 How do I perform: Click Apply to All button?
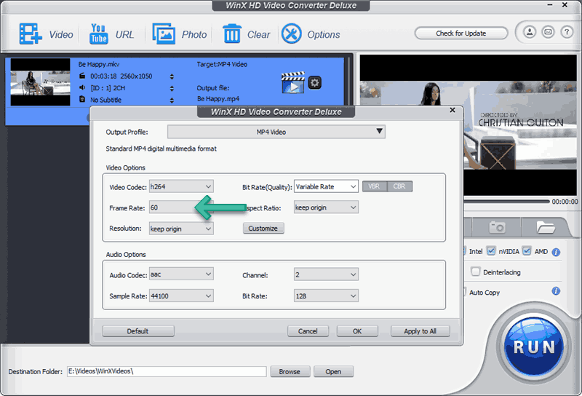pyautogui.click(x=420, y=331)
